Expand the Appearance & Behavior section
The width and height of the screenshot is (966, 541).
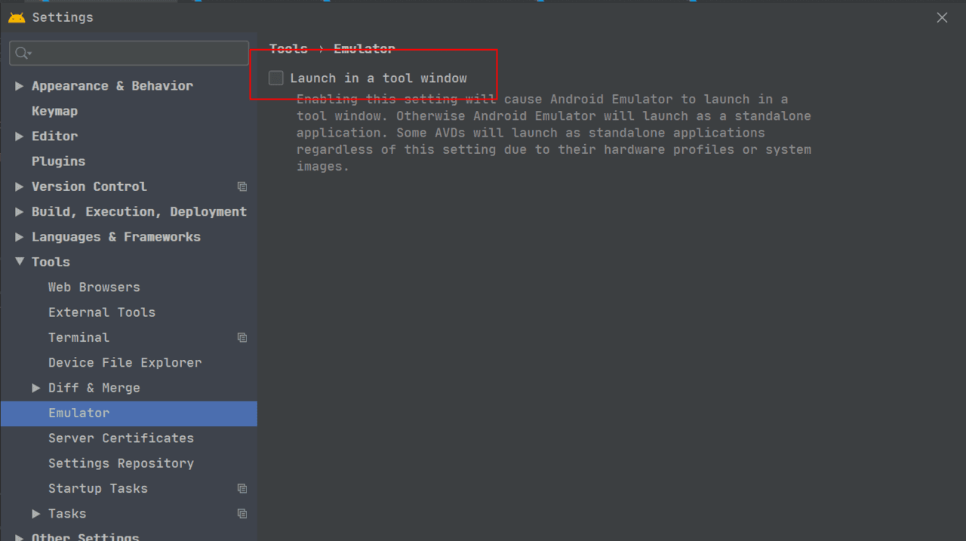pyautogui.click(x=19, y=86)
